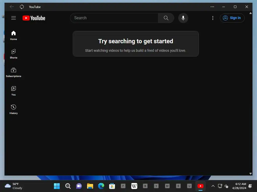Click the magnifier search button

pyautogui.click(x=166, y=18)
